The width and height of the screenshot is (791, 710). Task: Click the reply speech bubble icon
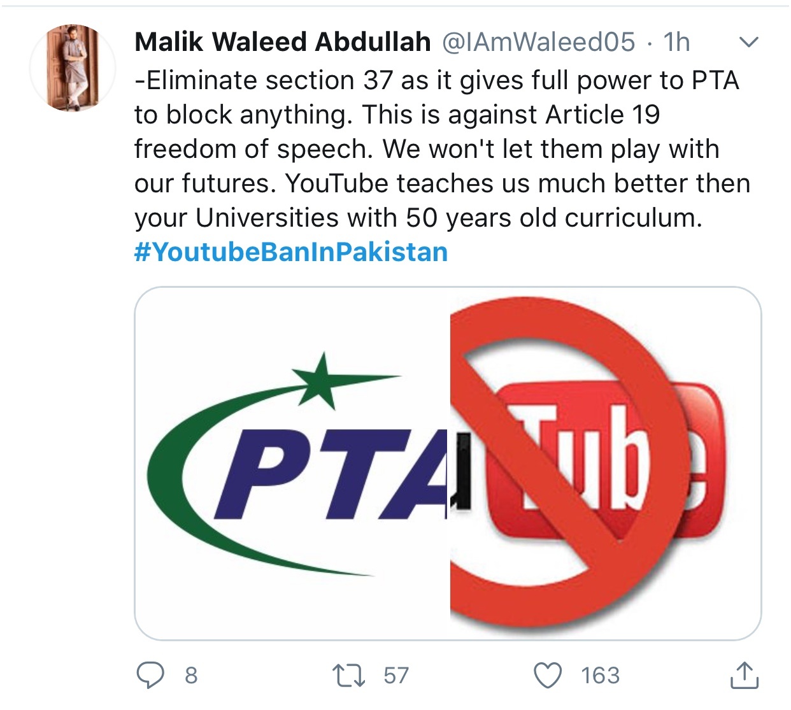[x=151, y=675]
